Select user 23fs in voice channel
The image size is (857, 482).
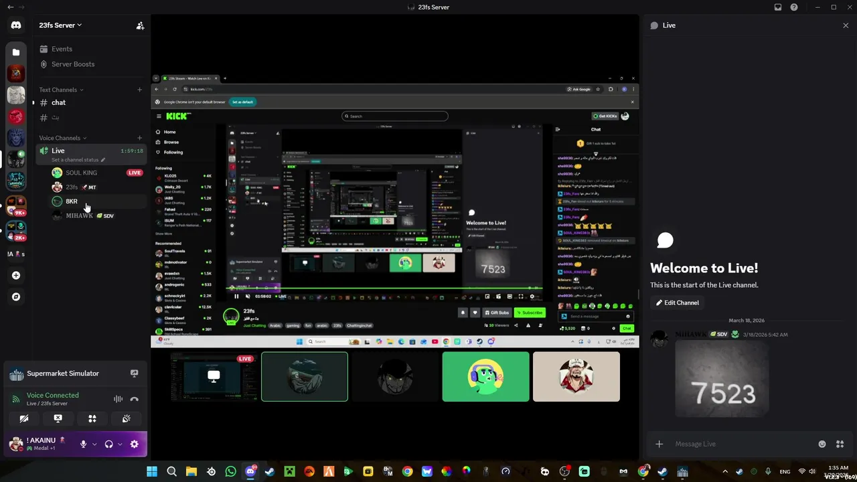[98, 187]
